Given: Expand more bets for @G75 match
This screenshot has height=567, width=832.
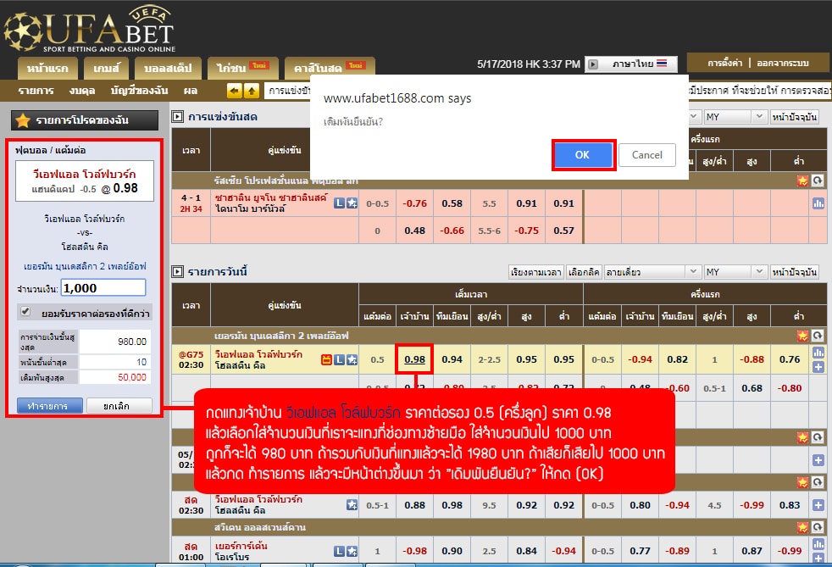Looking at the screenshot, I should [818, 367].
